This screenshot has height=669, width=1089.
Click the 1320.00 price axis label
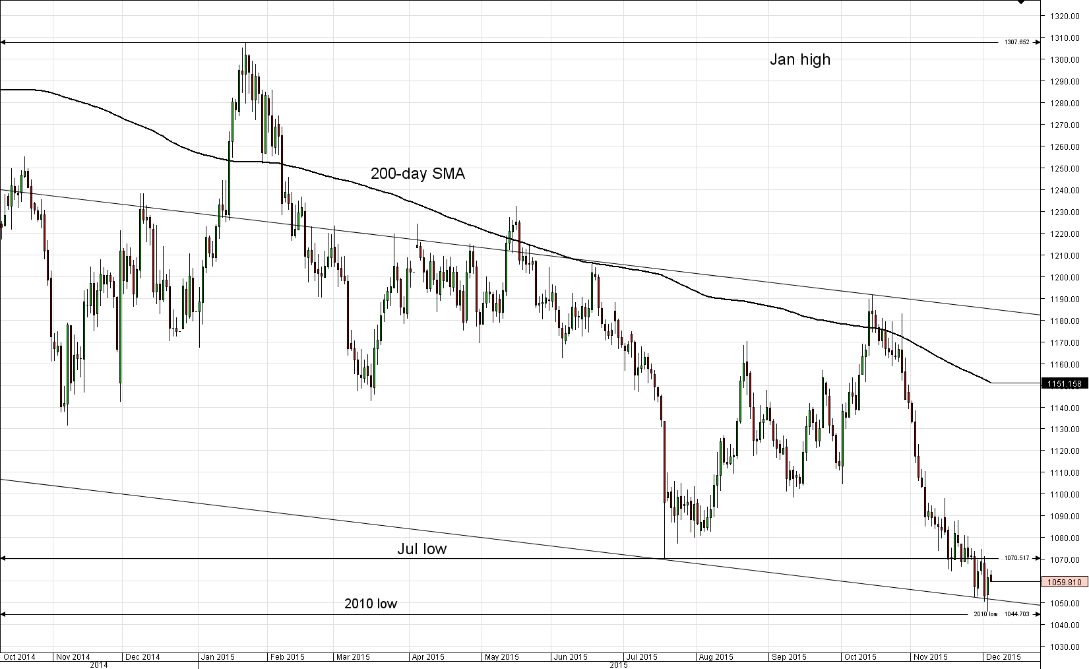[1065, 16]
